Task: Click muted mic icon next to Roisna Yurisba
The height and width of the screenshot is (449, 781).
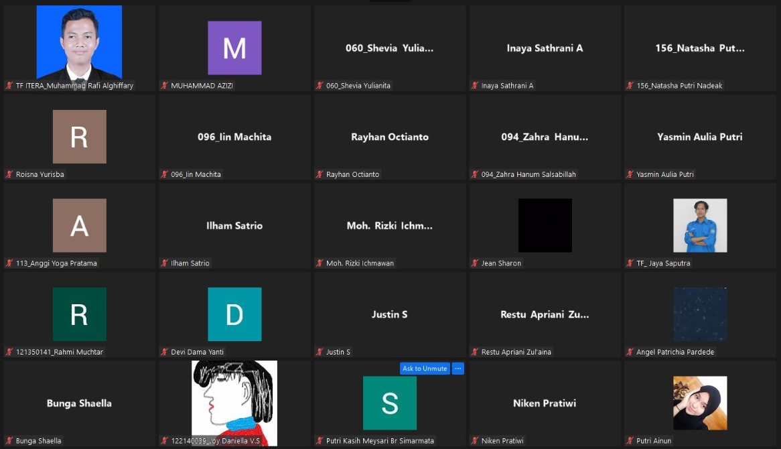Action: (9, 174)
